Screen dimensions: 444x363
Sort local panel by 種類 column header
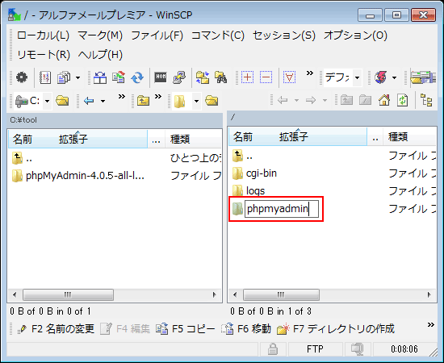click(193, 139)
